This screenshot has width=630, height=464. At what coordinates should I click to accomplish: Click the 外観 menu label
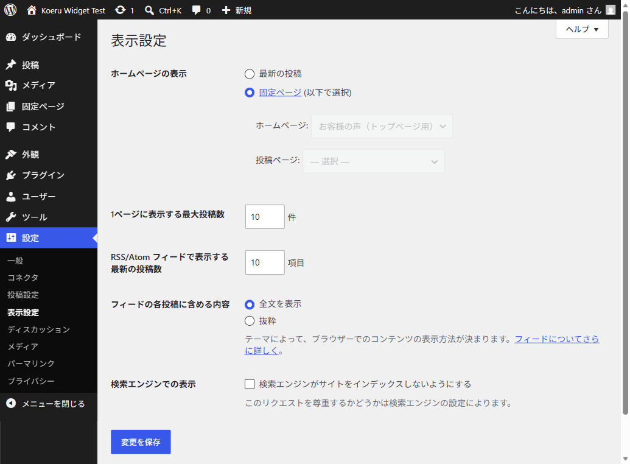pos(30,155)
